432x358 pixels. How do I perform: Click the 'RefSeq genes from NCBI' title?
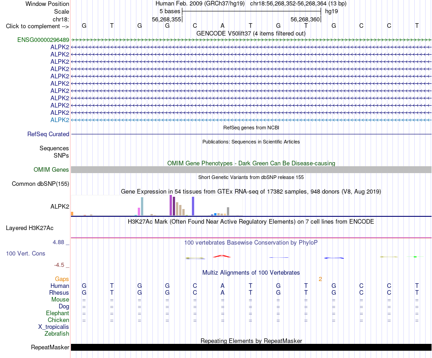tap(251, 128)
